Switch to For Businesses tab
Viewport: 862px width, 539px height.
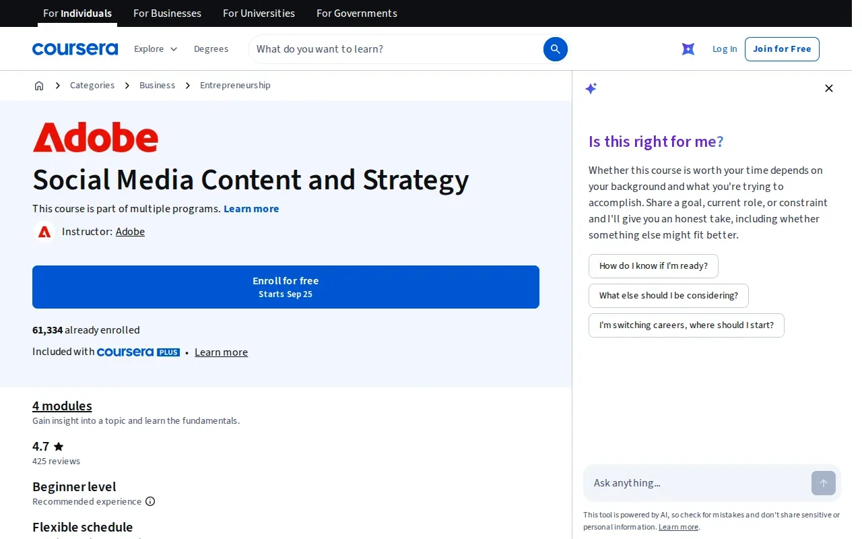tap(167, 13)
